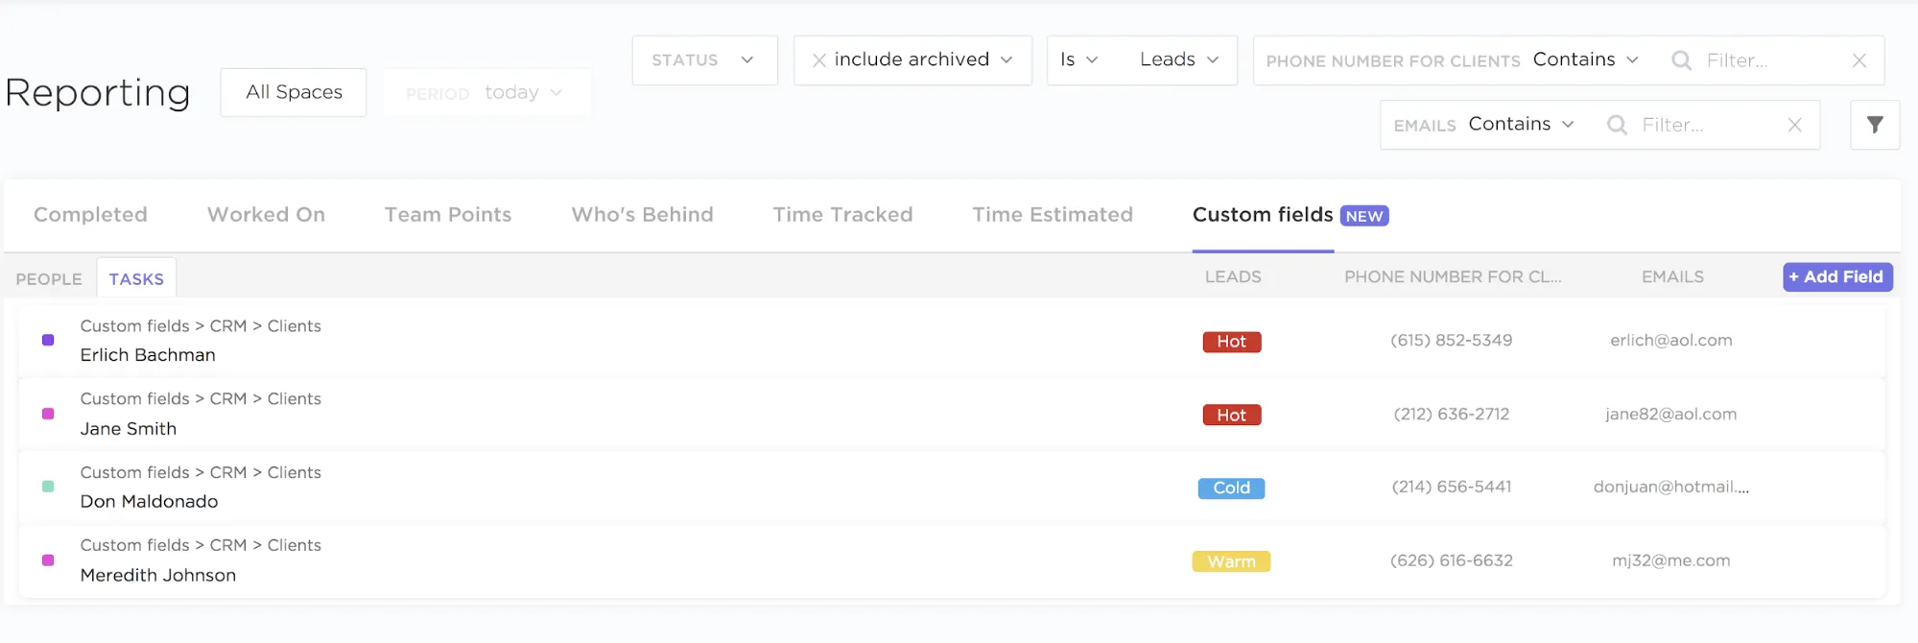The height and width of the screenshot is (643, 1918).
Task: Clear the phone number filter X
Action: (x=1859, y=60)
